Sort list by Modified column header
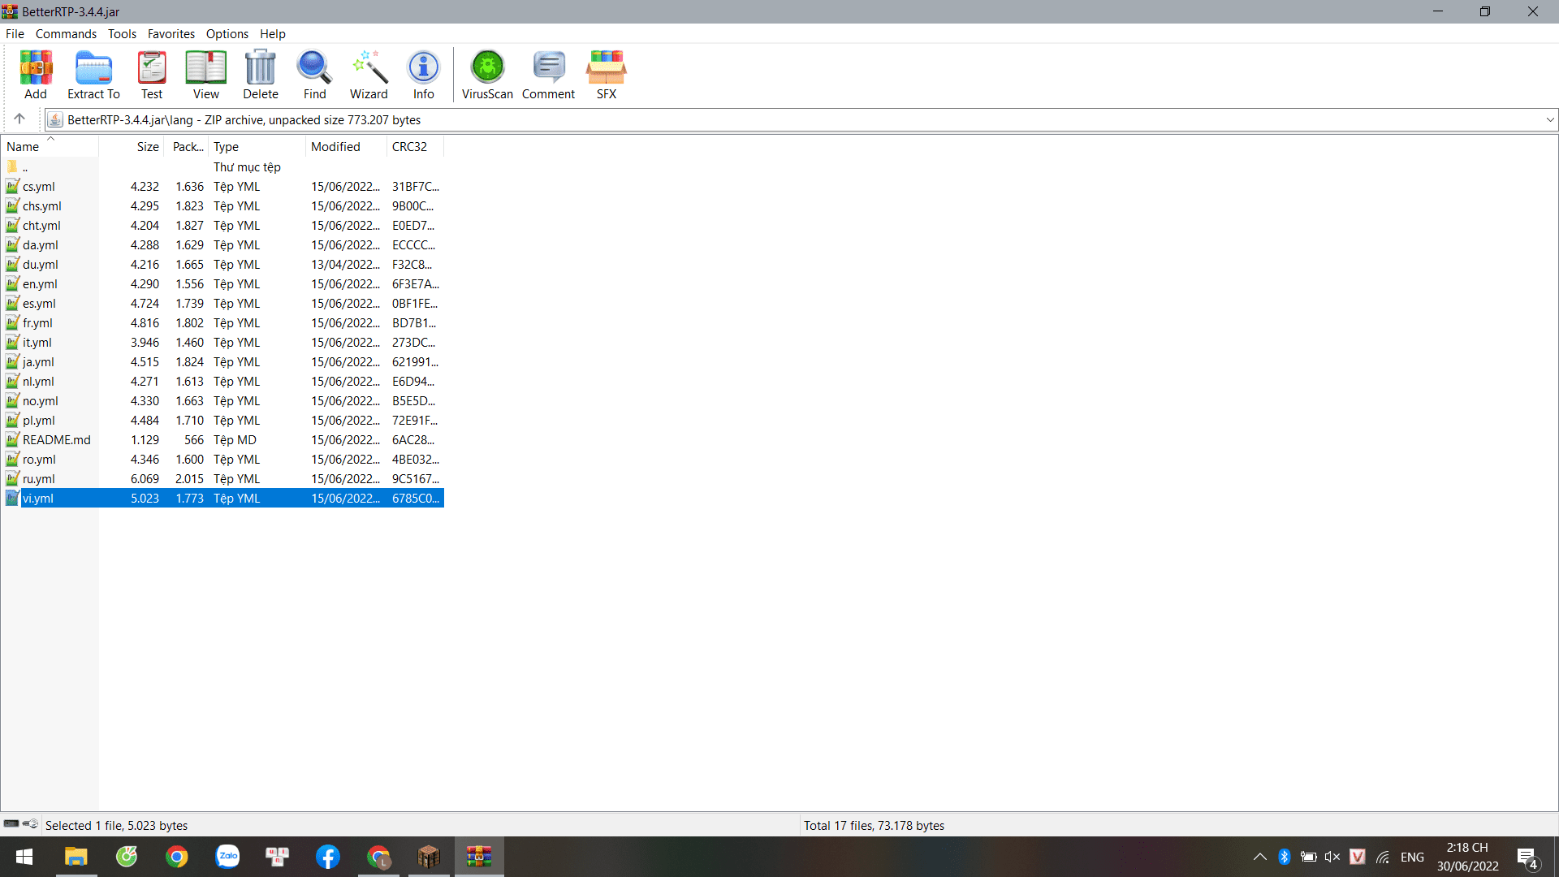The width and height of the screenshot is (1559, 877). coord(335,147)
